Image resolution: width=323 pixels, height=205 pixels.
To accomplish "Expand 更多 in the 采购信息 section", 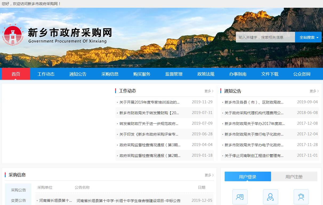I will [209, 175].
